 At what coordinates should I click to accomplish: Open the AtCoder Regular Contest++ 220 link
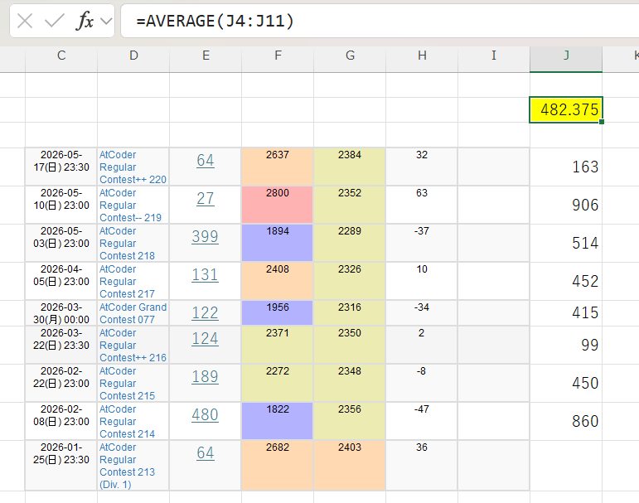[x=133, y=167]
